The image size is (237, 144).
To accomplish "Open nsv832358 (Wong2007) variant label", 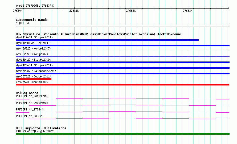I will click(32, 54).
